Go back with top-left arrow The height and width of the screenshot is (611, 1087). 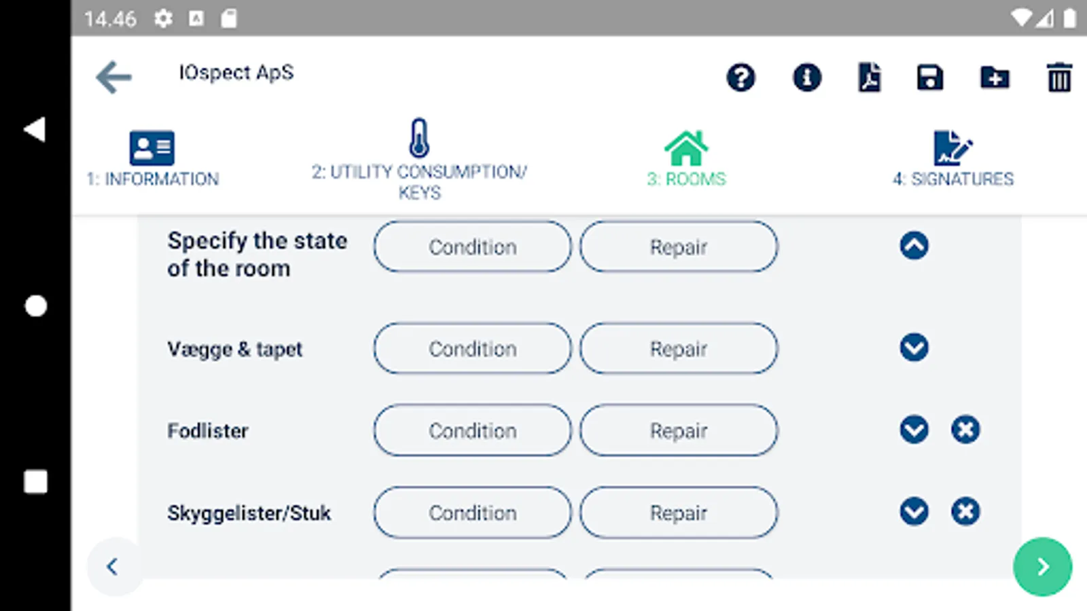(113, 77)
